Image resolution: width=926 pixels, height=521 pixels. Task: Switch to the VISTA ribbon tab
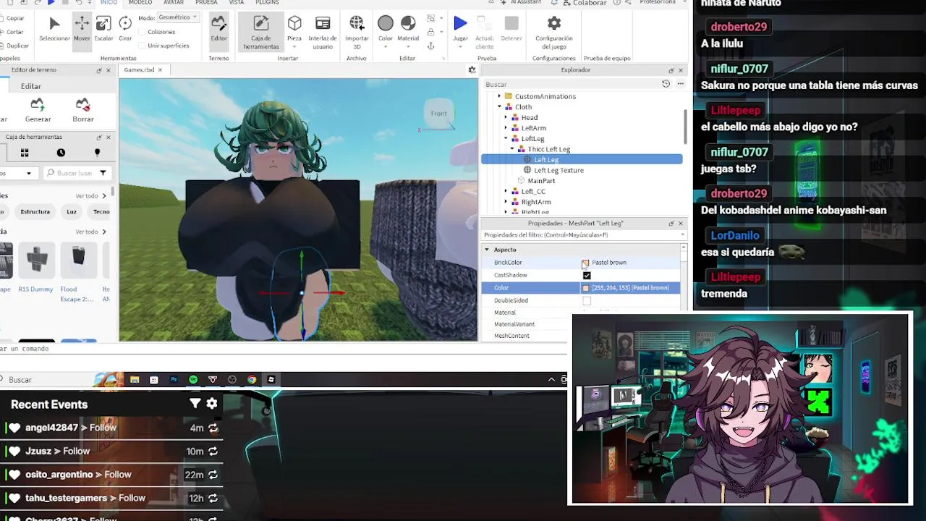237,3
